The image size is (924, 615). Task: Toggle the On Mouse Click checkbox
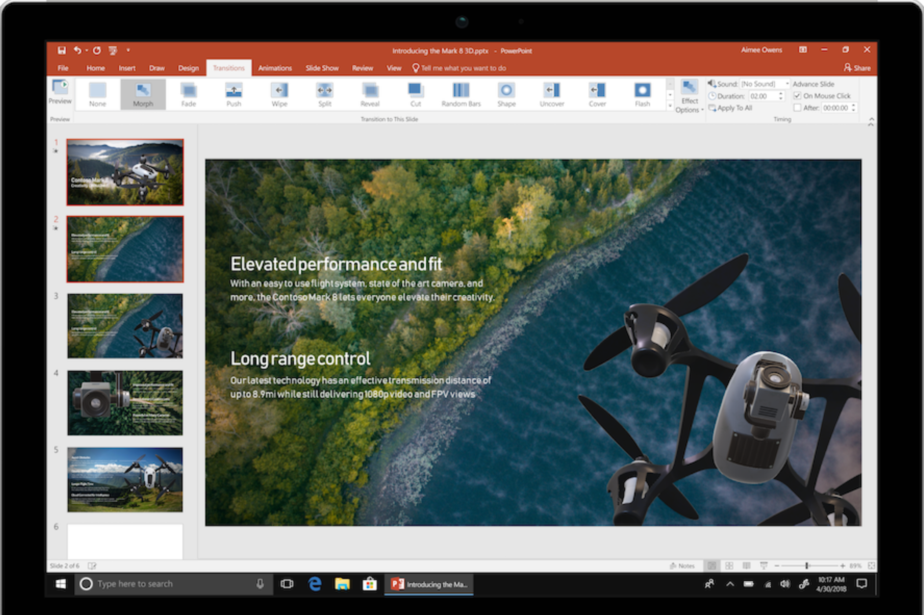click(797, 96)
